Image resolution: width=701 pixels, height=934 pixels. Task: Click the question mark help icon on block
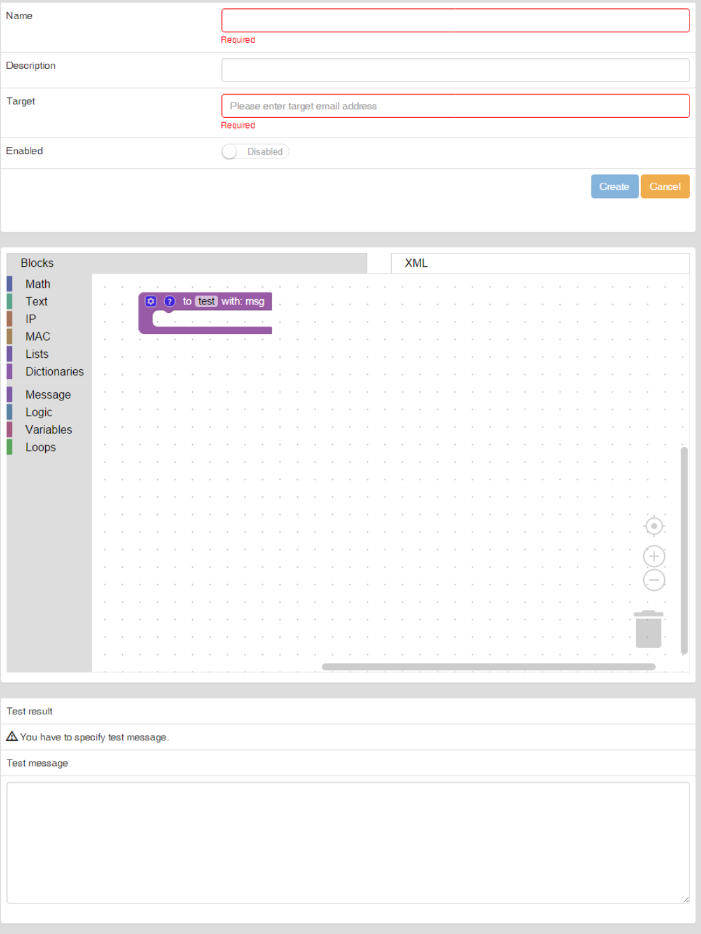tap(169, 301)
